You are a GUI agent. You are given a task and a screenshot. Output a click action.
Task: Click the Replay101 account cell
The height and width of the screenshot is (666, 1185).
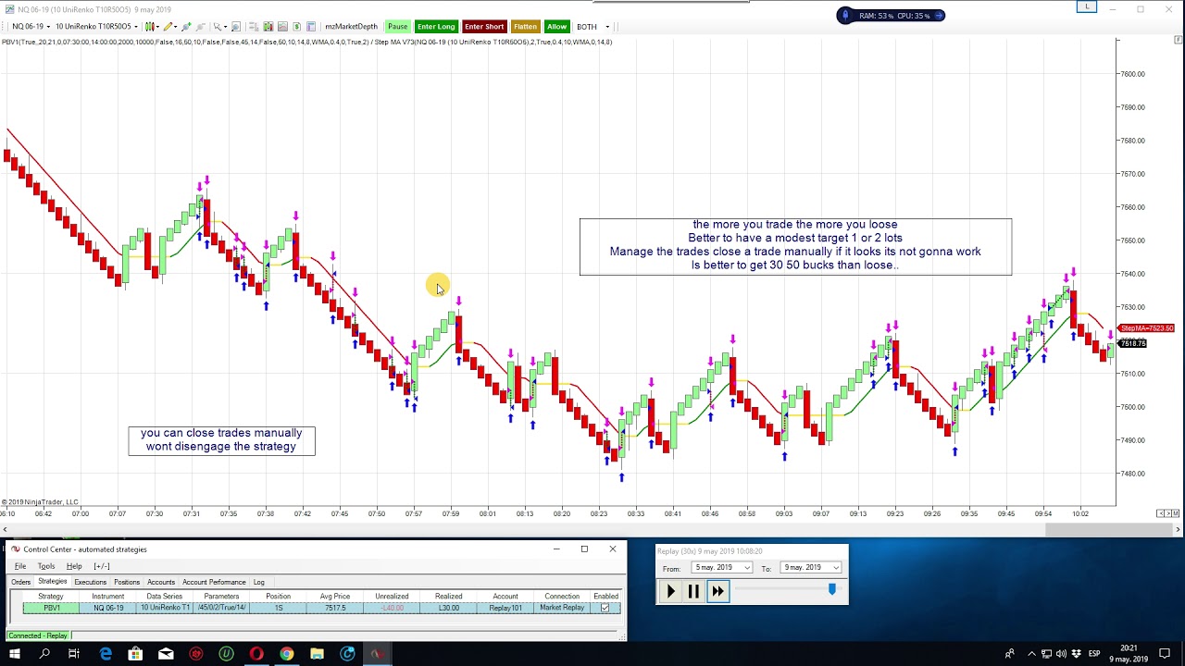pos(505,608)
